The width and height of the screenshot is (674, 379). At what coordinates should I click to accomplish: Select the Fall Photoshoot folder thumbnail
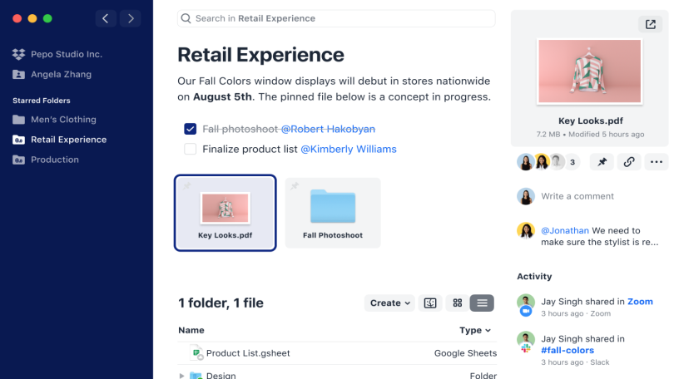333,213
